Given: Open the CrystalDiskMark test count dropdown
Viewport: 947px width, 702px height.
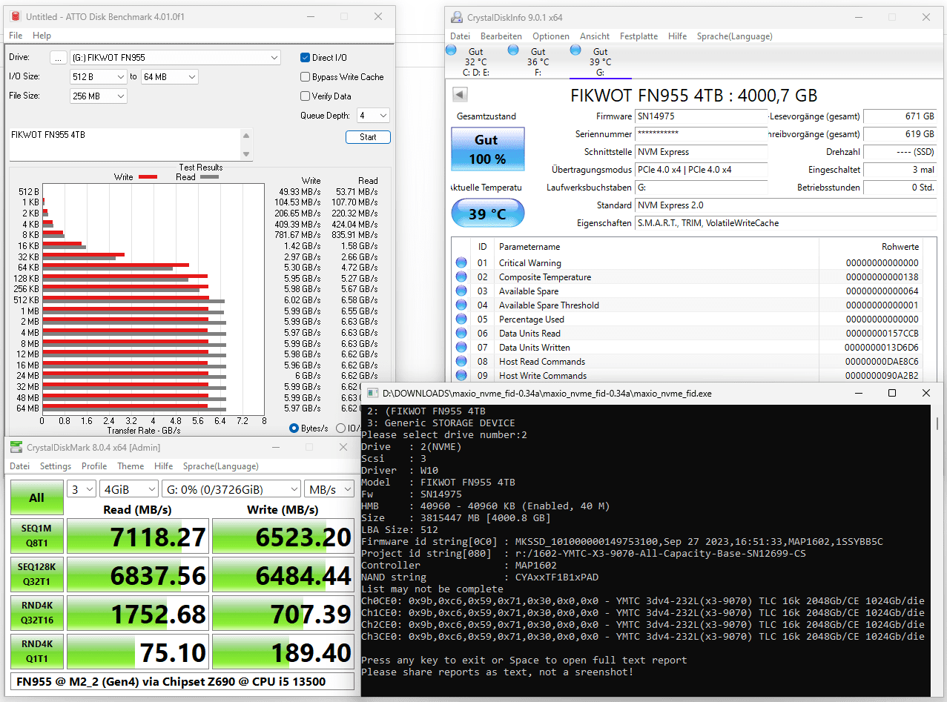Looking at the screenshot, I should (82, 489).
